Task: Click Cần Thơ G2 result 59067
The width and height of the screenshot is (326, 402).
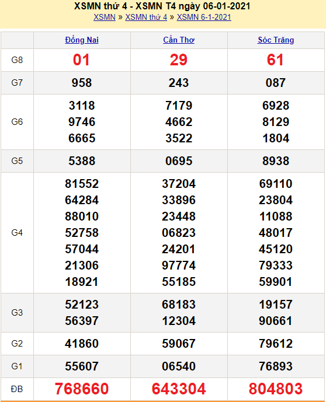Action: [x=179, y=344]
